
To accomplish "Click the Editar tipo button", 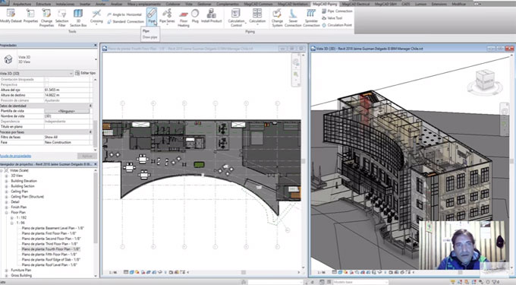I will tap(86, 73).
